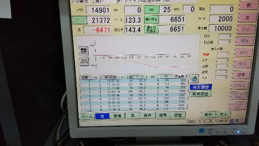Click the green BB button
Viewport: 259px width, 146px height.
[151, 10]
